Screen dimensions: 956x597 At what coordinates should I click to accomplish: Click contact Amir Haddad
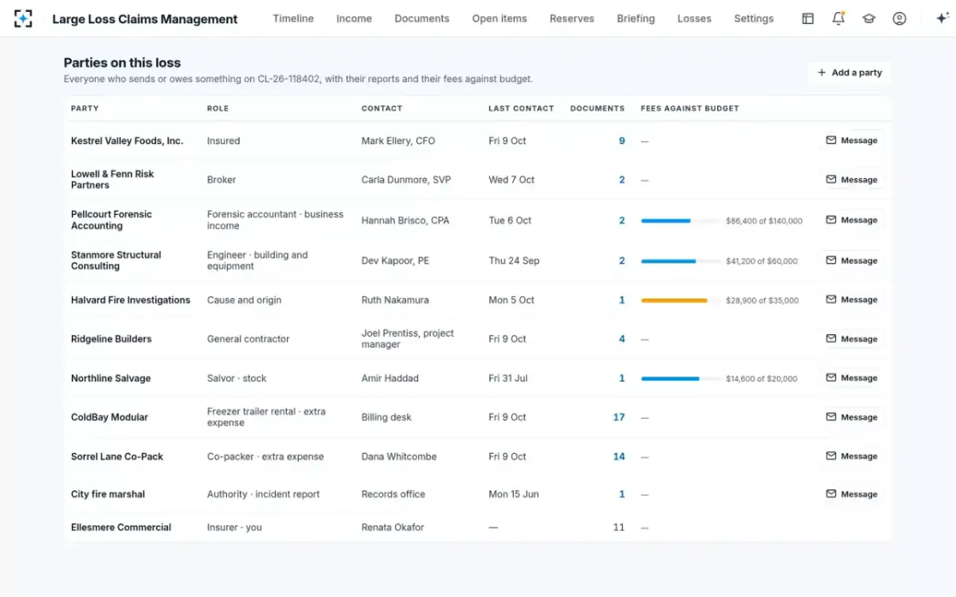coord(390,379)
